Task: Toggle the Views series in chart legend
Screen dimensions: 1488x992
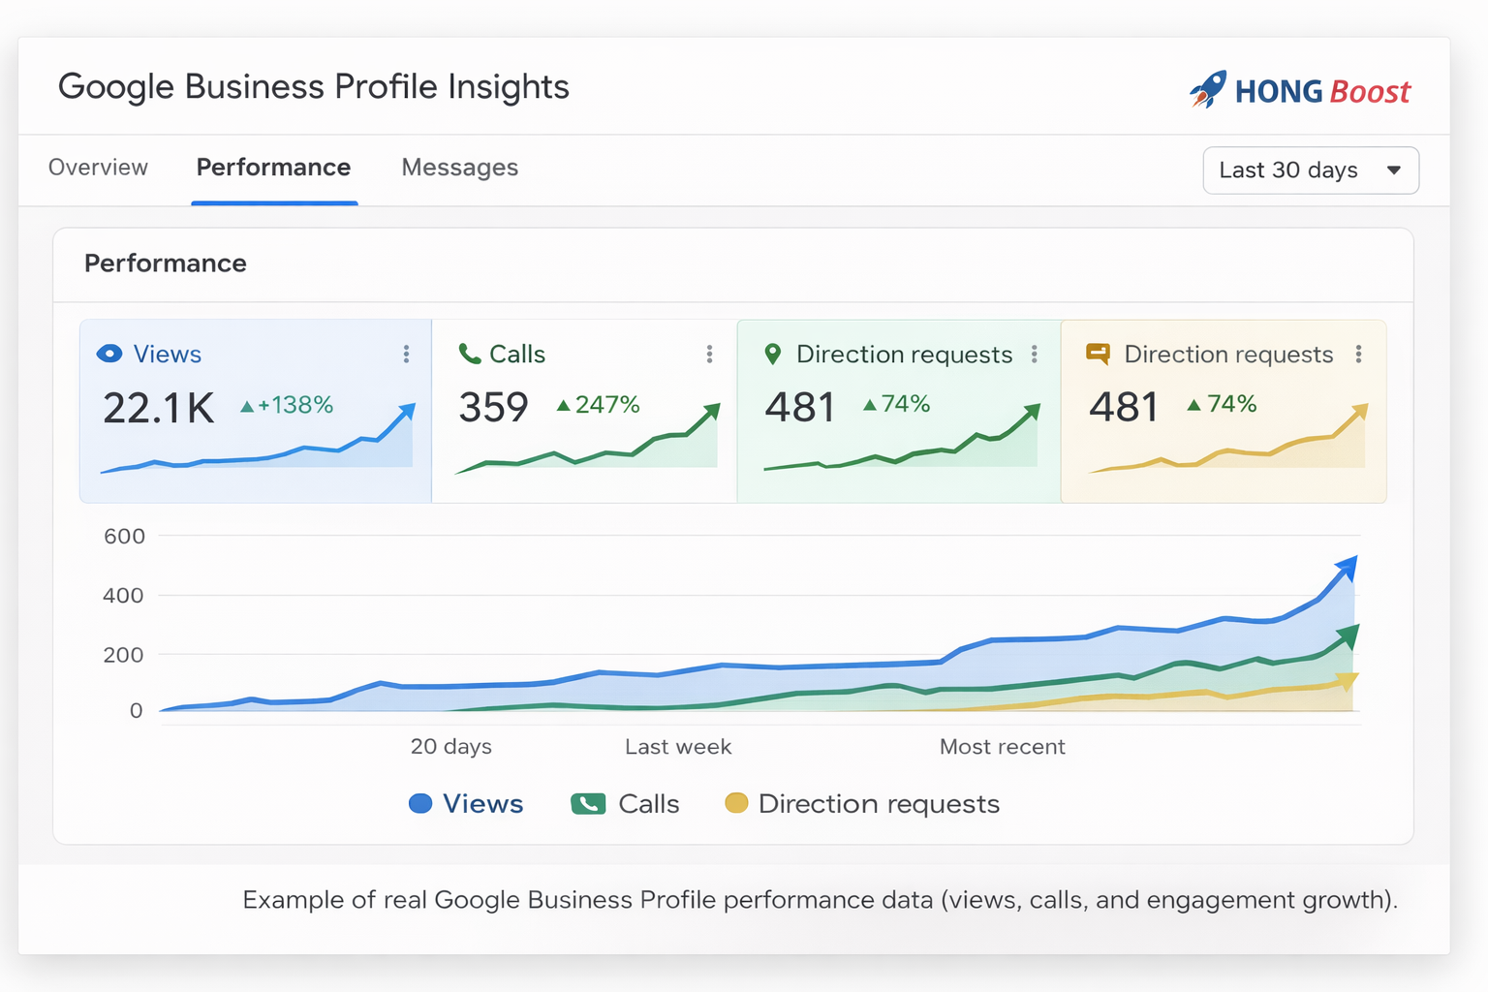Action: (x=466, y=804)
